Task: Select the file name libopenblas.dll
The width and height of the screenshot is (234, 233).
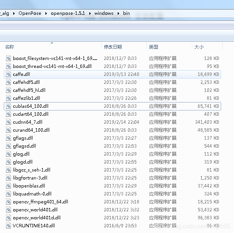Action: (x=29, y=186)
